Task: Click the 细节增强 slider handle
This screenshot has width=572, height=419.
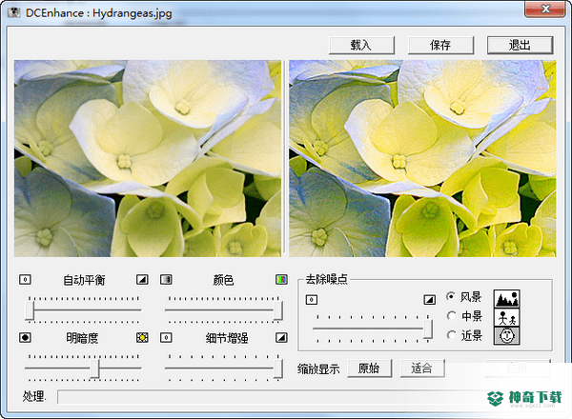Action: (278, 369)
